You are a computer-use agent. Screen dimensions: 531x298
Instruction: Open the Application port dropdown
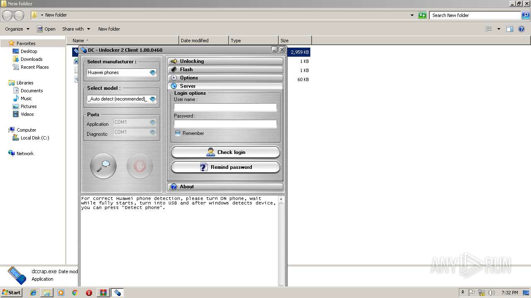pyautogui.click(x=153, y=122)
